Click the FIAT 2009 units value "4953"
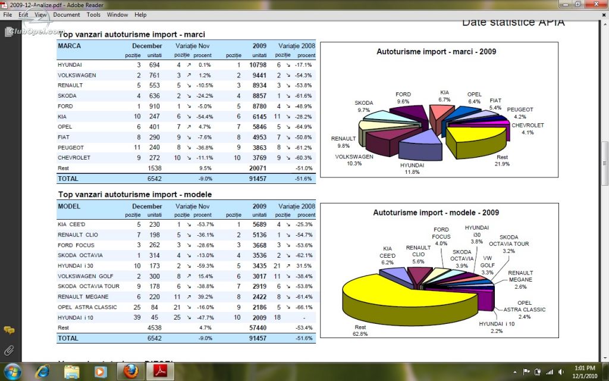The width and height of the screenshot is (609, 381). click(x=259, y=138)
